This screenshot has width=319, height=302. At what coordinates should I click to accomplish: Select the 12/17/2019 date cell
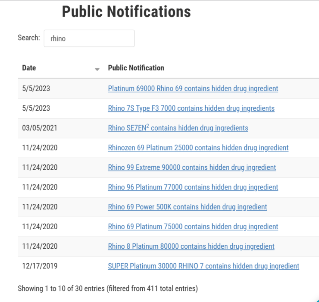(40, 266)
